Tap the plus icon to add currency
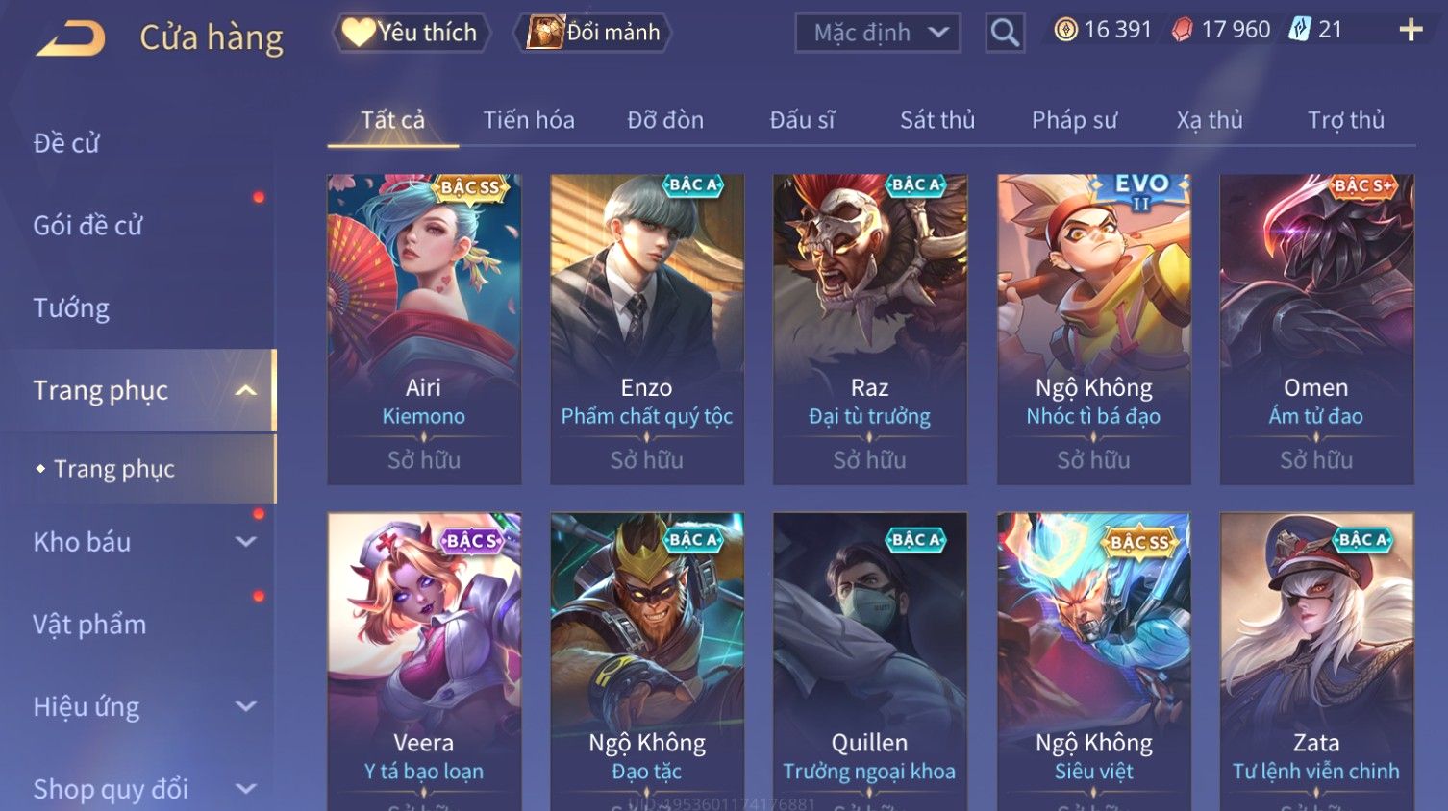The height and width of the screenshot is (811, 1448). (1411, 31)
